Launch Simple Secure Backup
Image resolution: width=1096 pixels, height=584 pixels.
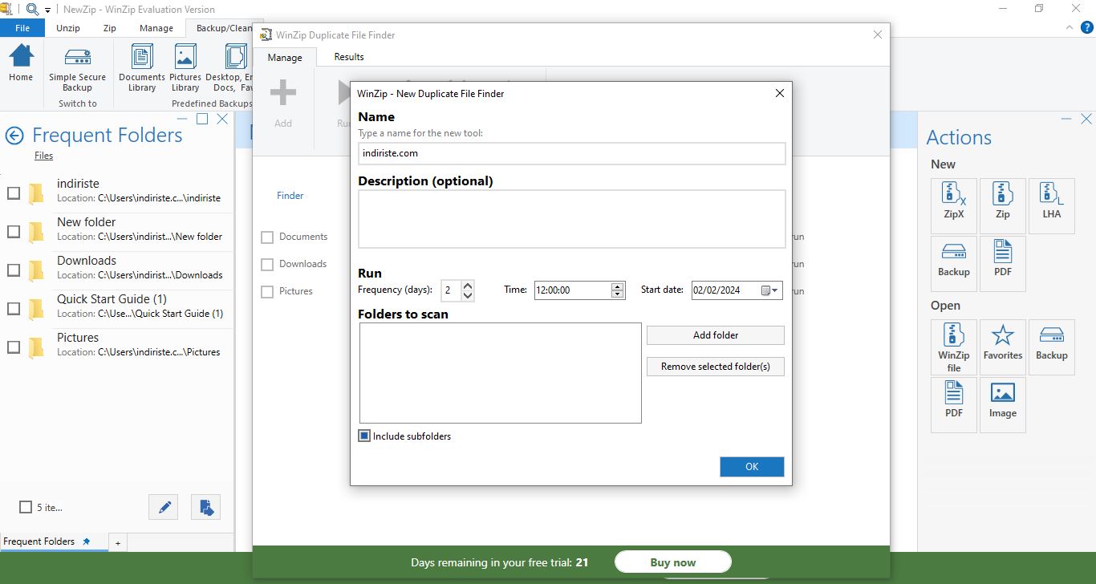click(78, 69)
